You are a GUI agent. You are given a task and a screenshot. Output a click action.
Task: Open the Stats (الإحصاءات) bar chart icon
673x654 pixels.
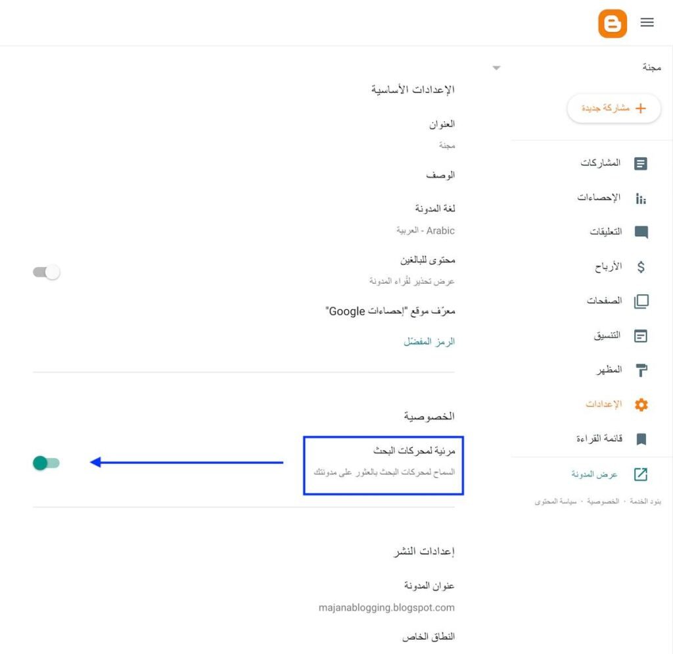pos(641,199)
